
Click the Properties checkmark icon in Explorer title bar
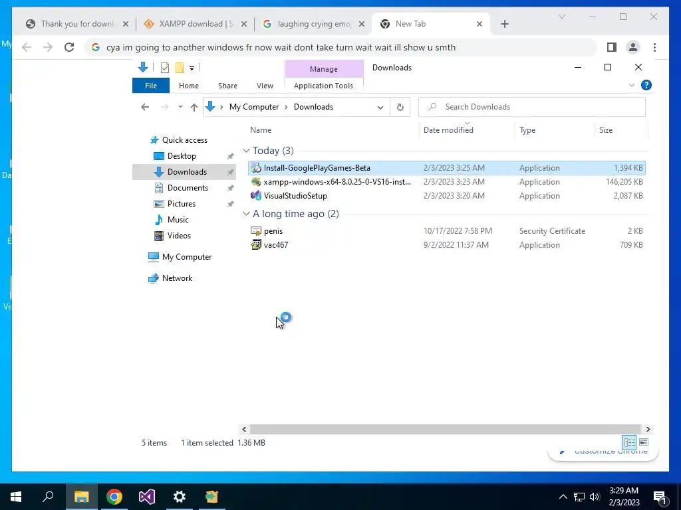coord(165,68)
